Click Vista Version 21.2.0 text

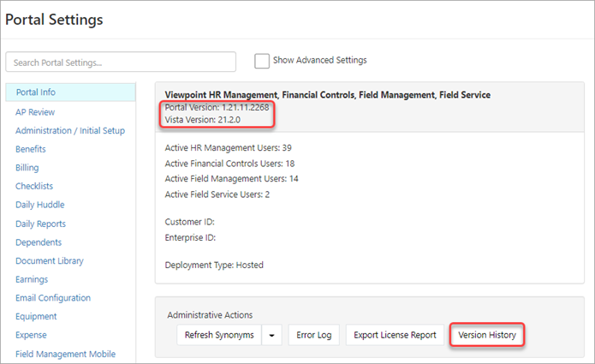[203, 120]
